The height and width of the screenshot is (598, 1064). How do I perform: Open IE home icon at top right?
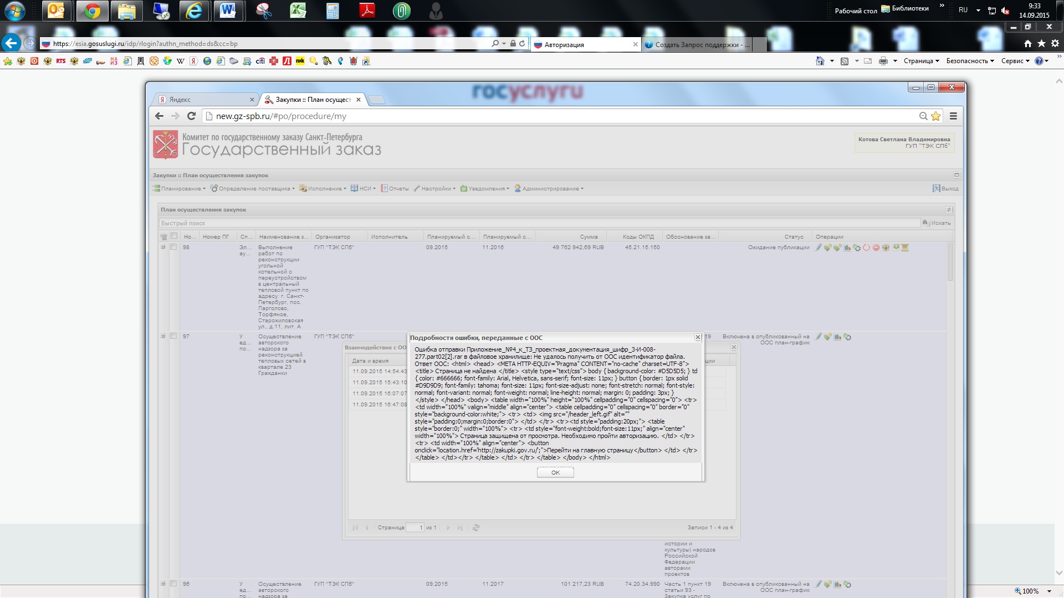click(x=1028, y=43)
